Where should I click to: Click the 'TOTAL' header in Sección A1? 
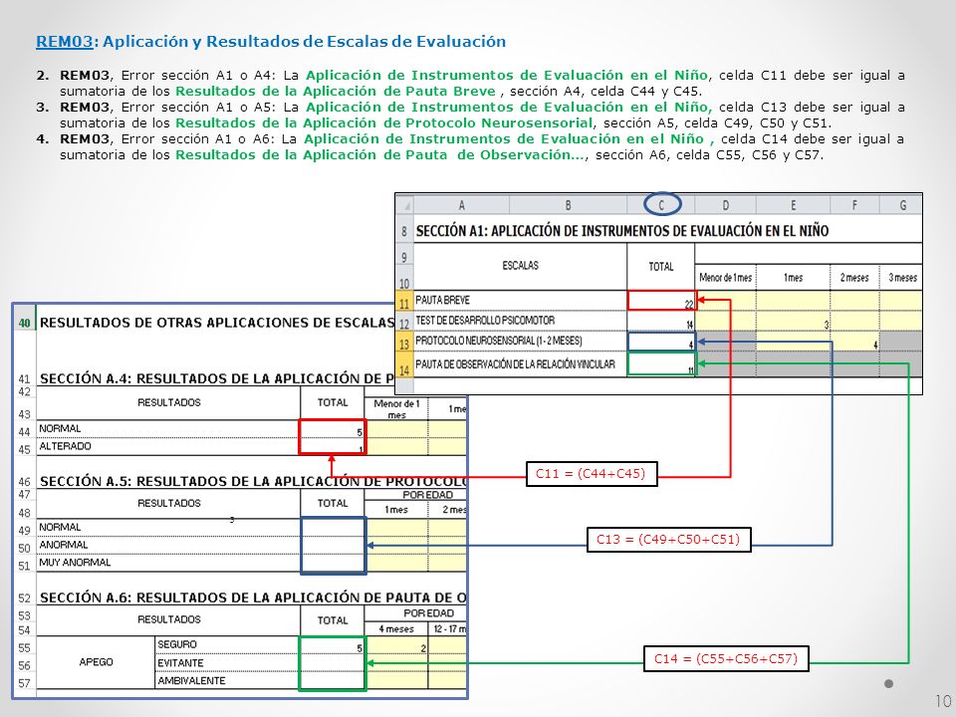(x=661, y=267)
